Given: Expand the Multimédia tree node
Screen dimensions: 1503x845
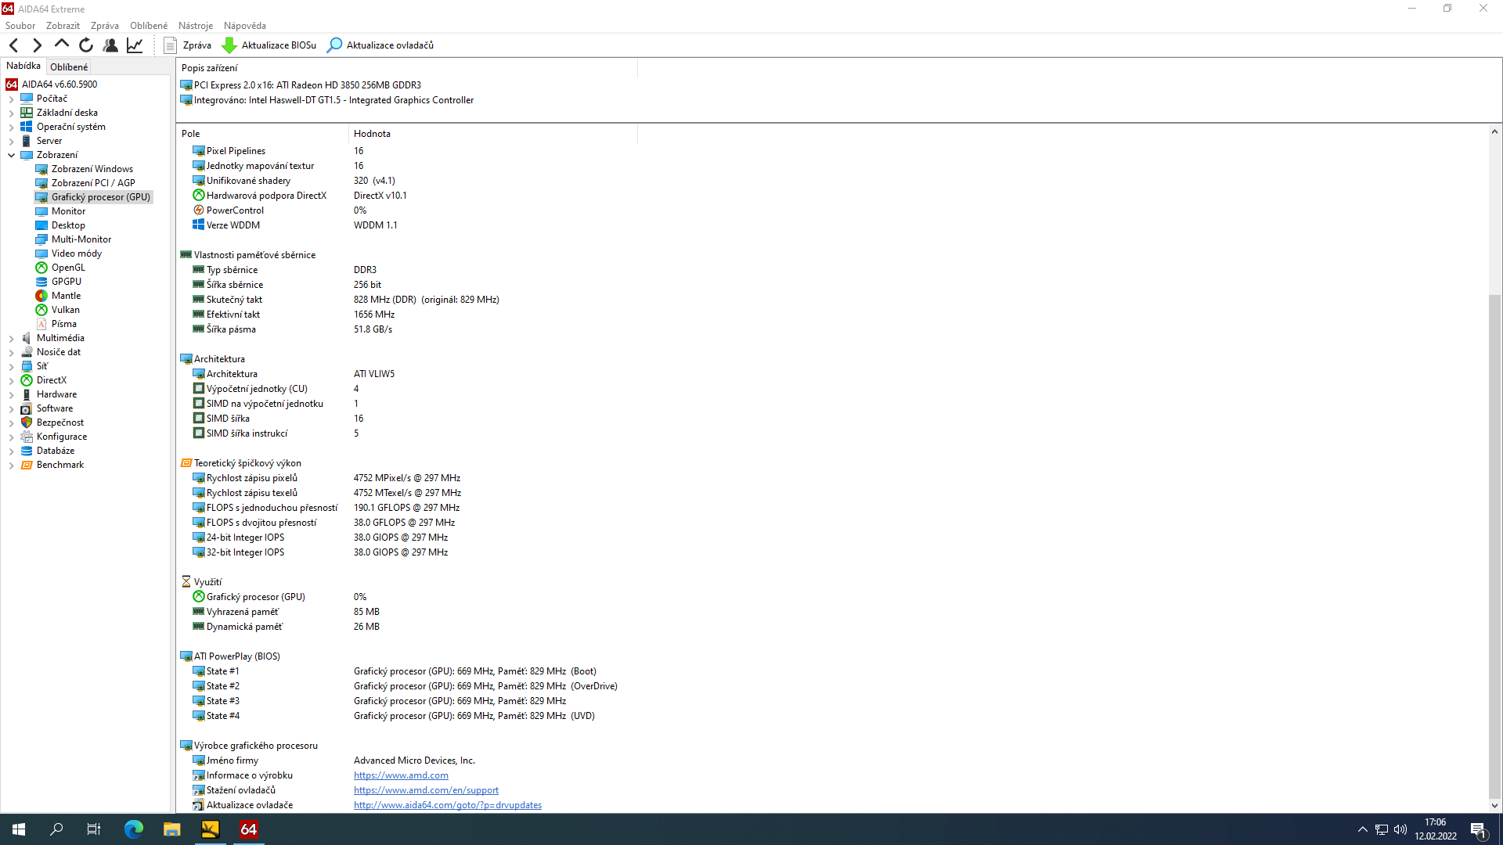Looking at the screenshot, I should tap(12, 338).
